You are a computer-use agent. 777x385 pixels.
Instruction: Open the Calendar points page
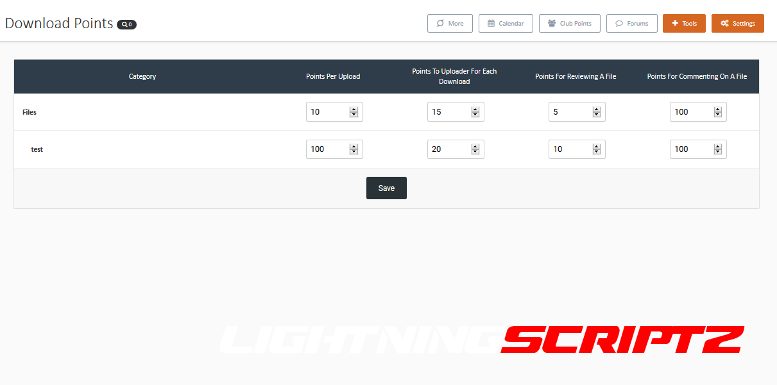pyautogui.click(x=506, y=23)
